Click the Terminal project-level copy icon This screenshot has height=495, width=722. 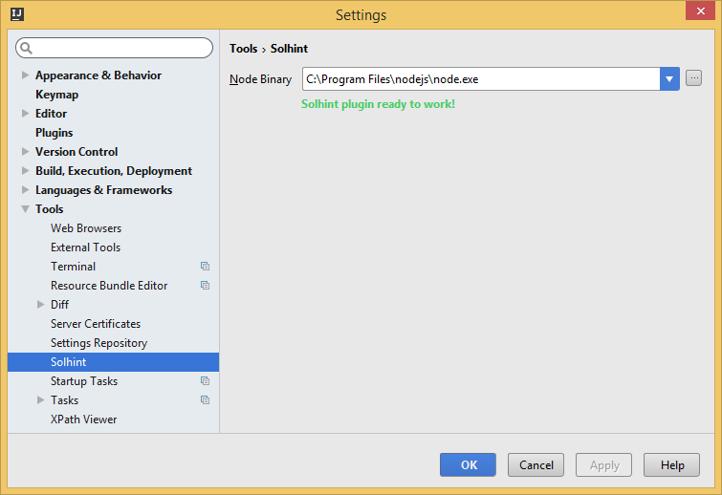(x=205, y=267)
